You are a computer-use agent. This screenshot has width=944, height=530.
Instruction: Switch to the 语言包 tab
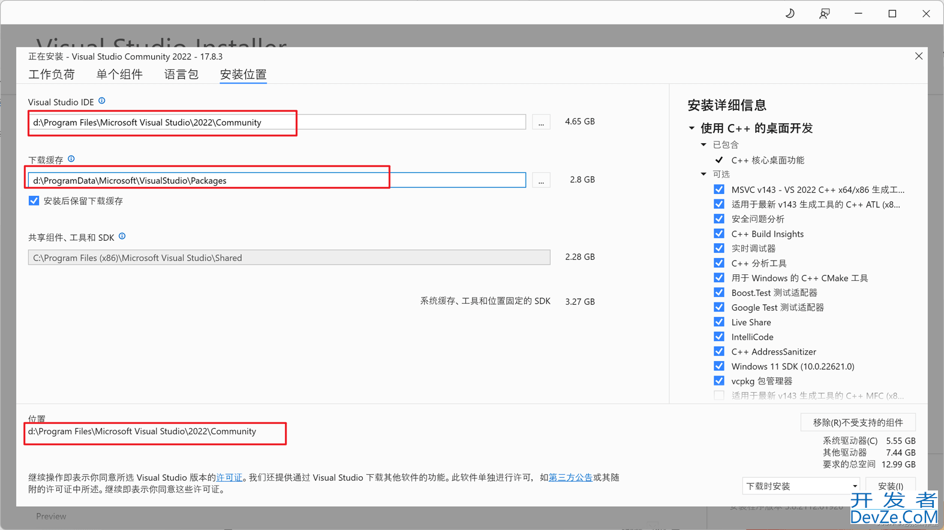(x=181, y=74)
